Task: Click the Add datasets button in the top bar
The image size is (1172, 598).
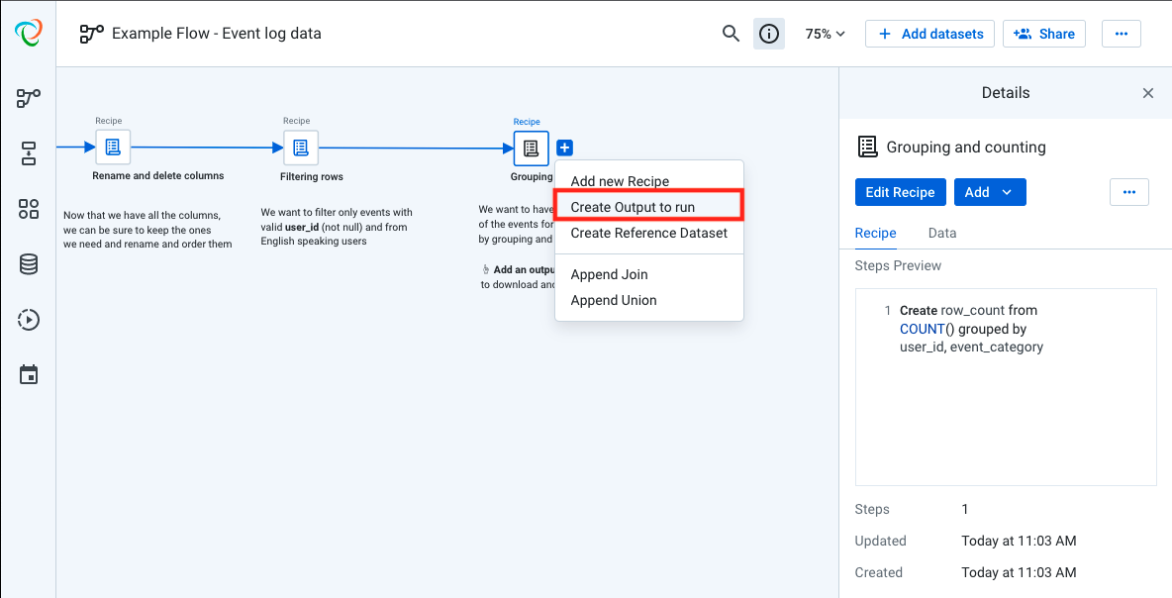Action: coord(929,33)
